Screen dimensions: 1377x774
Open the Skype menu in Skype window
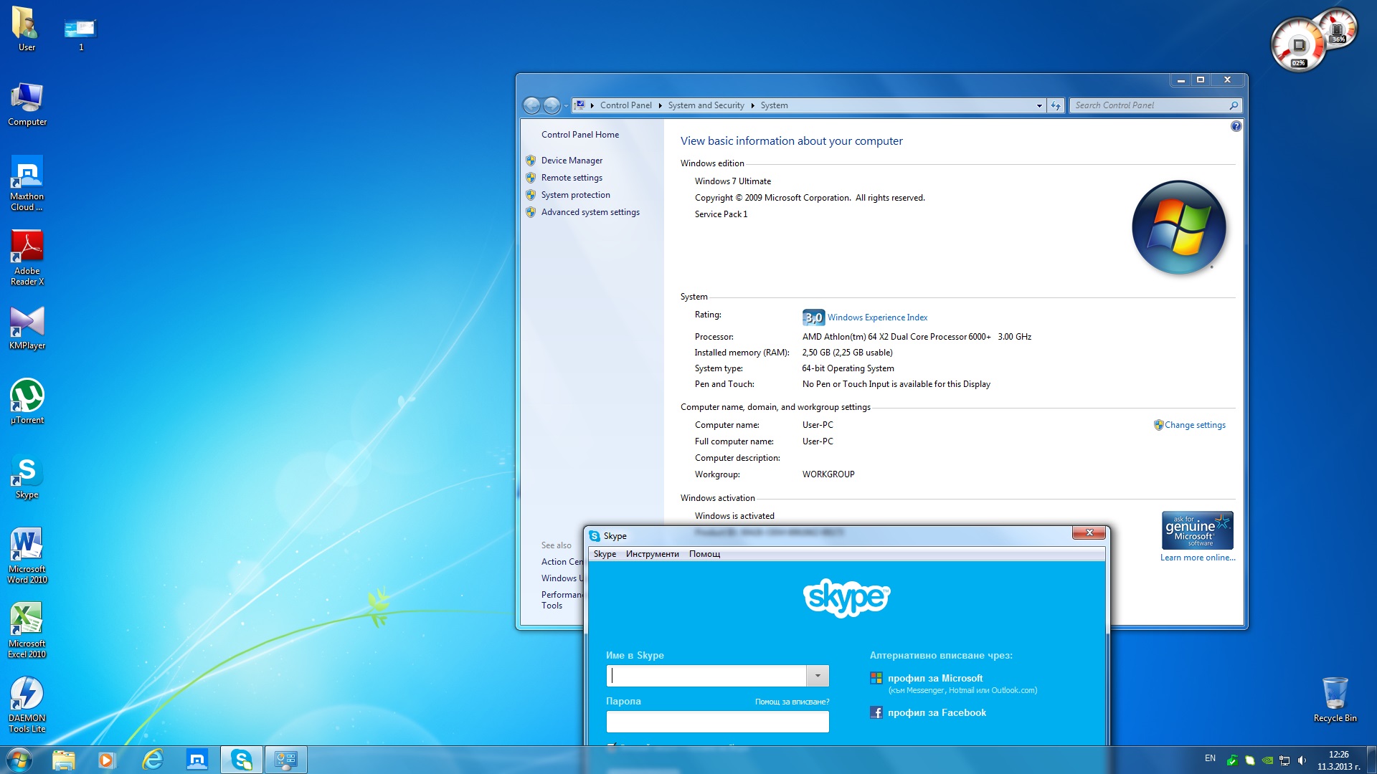605,554
